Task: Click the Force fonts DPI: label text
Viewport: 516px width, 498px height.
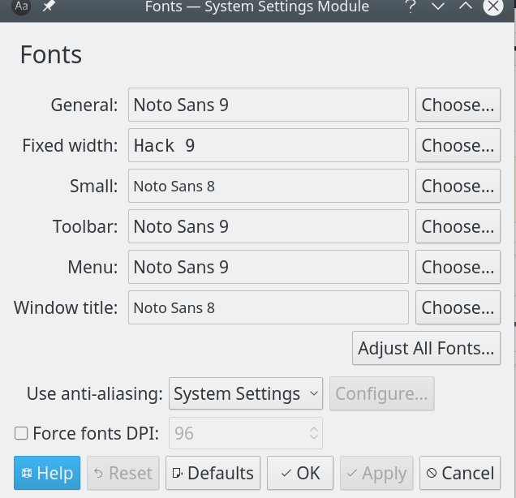Action: click(96, 434)
